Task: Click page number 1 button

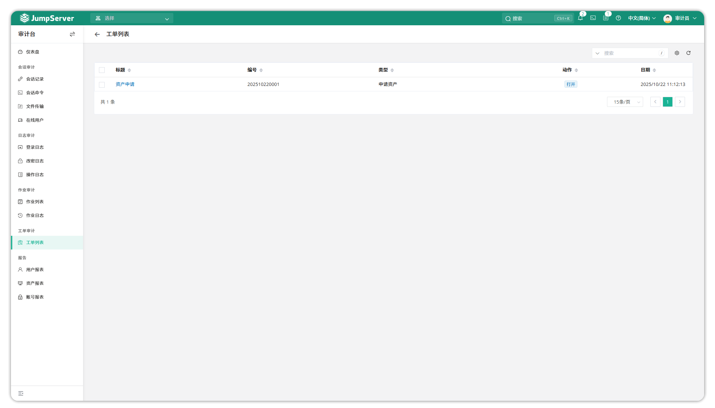Action: (667, 102)
